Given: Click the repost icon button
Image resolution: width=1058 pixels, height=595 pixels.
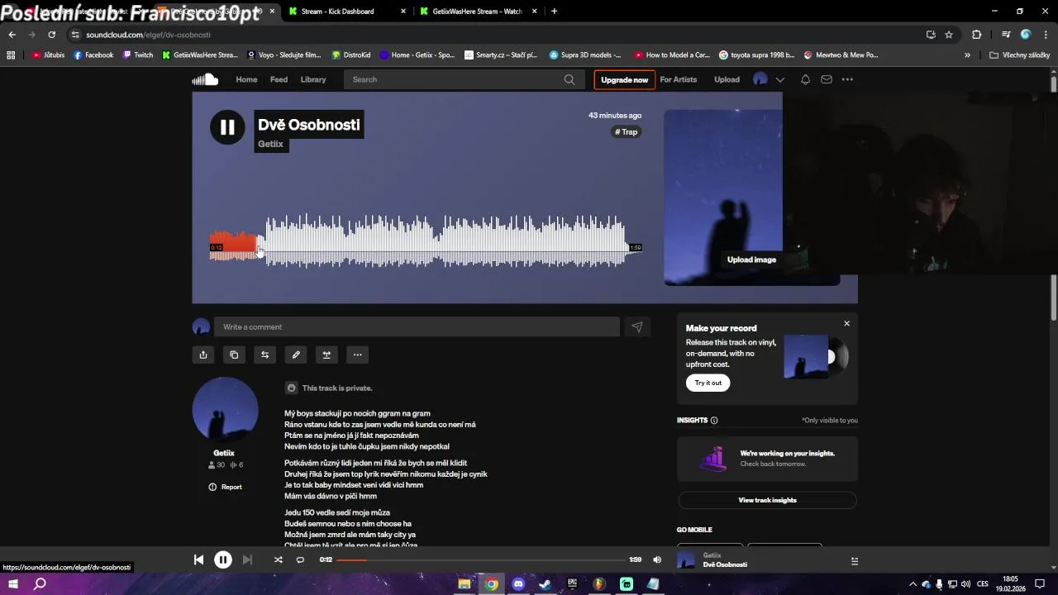Looking at the screenshot, I should click(264, 355).
